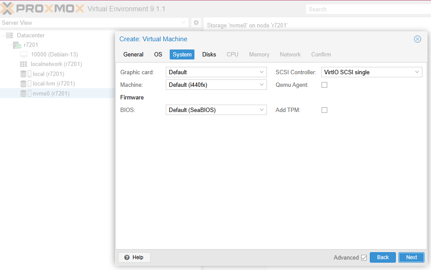Enable the Qemu Agent checkbox

[x=324, y=85]
